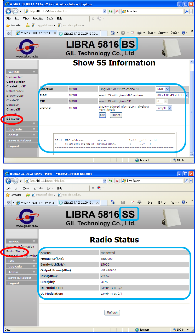
Task: Open Radio Status link in SS sidebar
Action: click(x=15, y=251)
